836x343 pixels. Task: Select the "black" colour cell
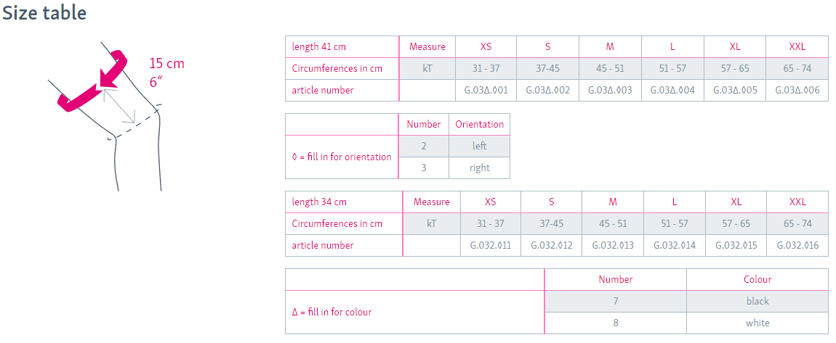(x=757, y=301)
